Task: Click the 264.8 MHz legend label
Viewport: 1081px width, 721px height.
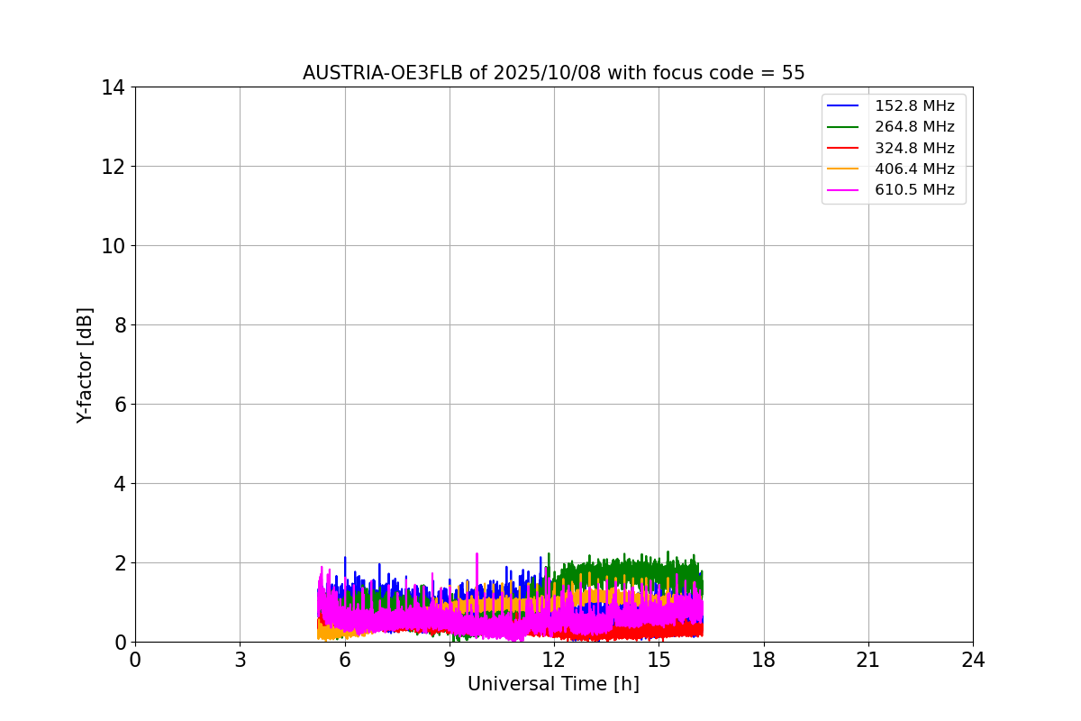Action: tap(914, 127)
